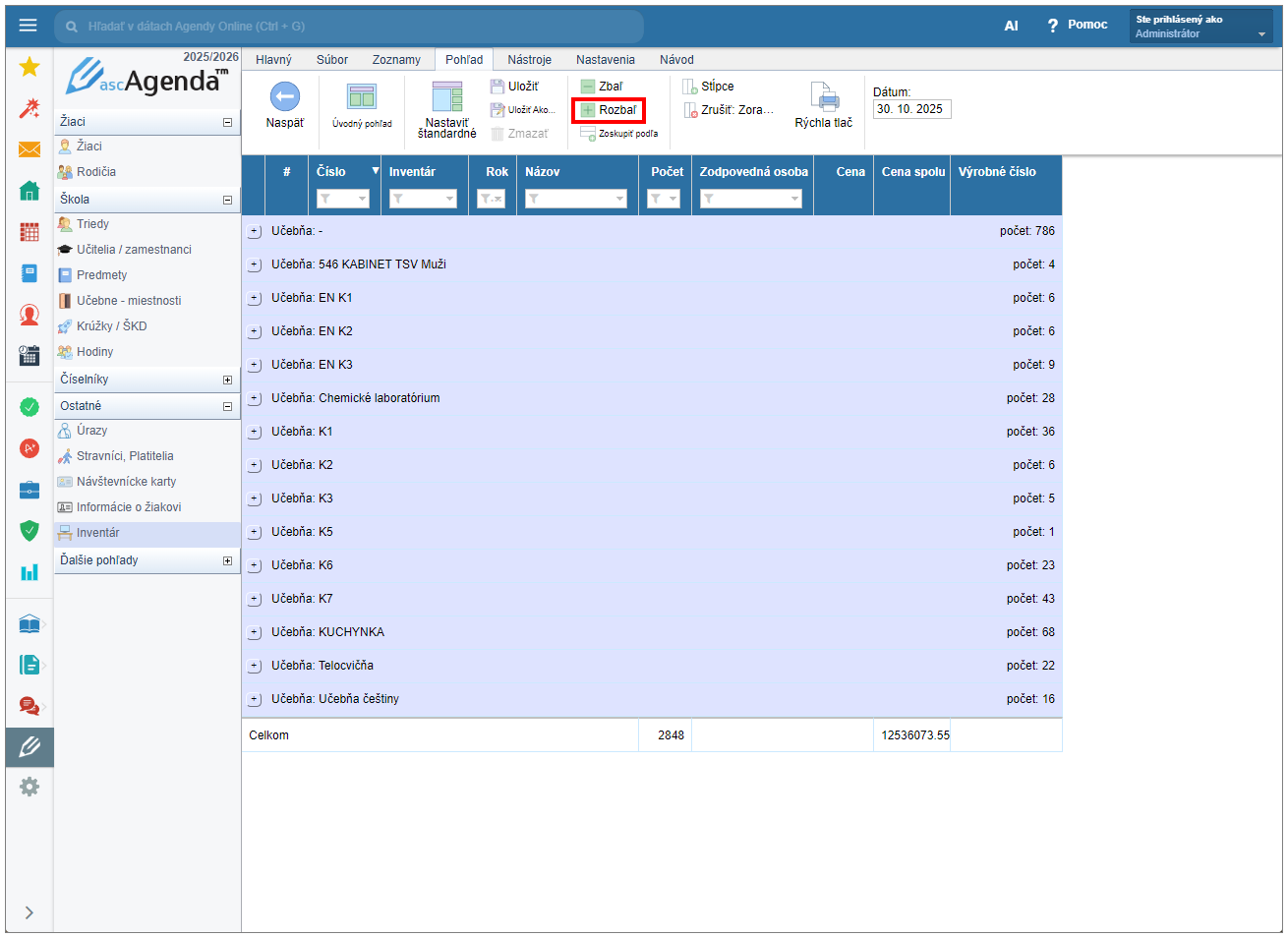Click the Dátum date input field
The width and height of the screenshot is (1288, 938).
click(x=911, y=109)
